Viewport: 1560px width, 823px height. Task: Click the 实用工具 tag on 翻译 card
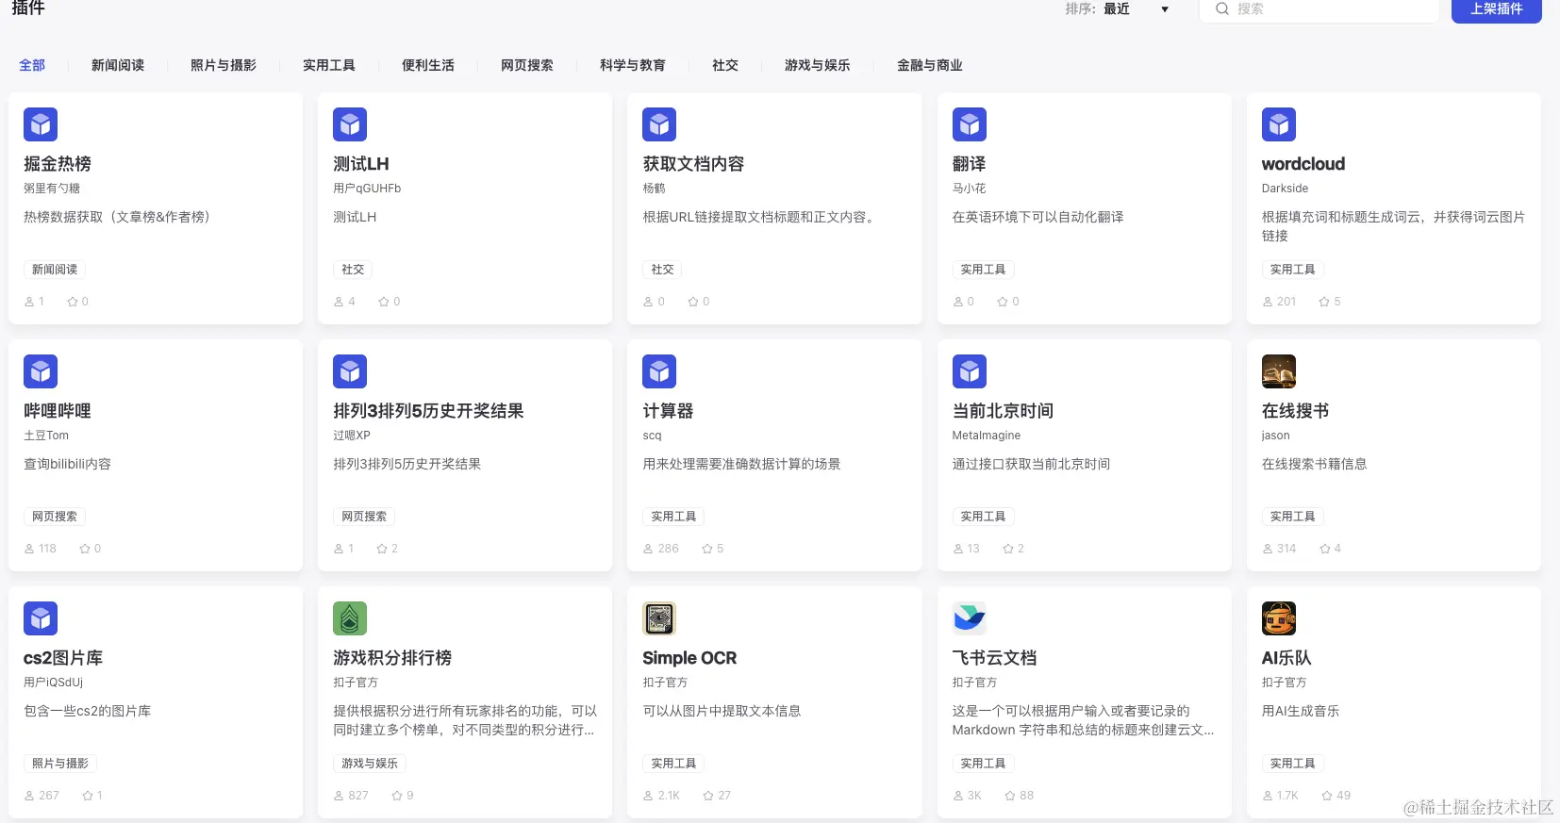click(x=983, y=270)
